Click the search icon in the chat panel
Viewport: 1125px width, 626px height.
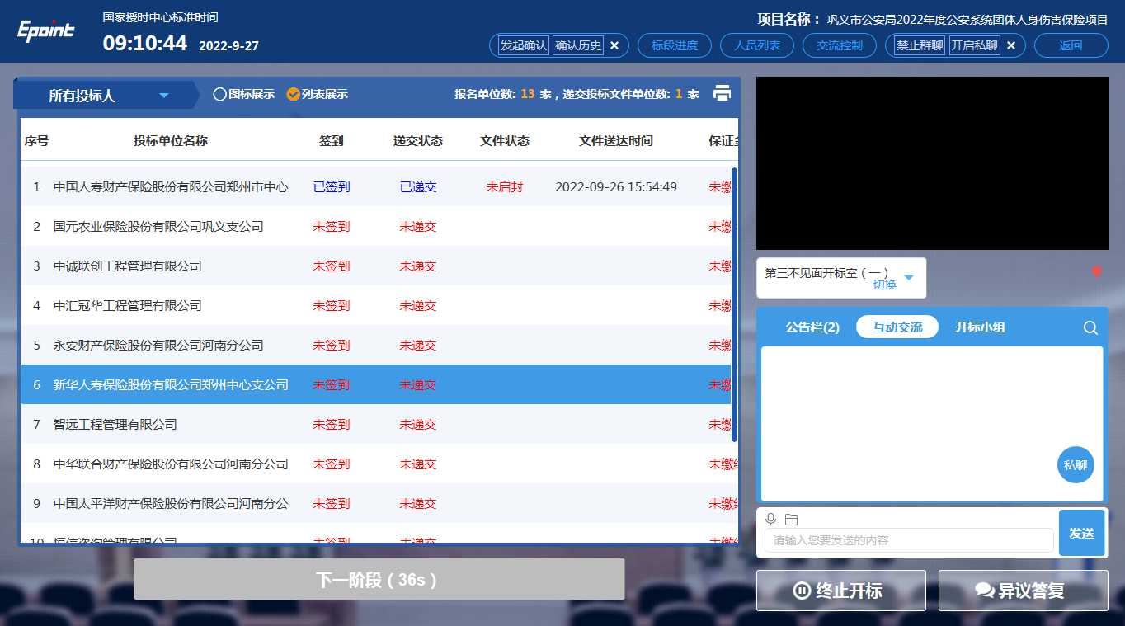coord(1090,327)
